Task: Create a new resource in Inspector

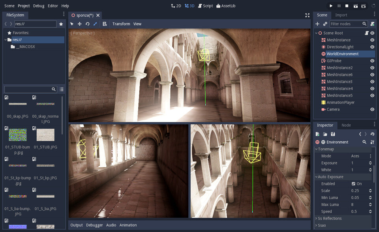Action: [x=317, y=134]
